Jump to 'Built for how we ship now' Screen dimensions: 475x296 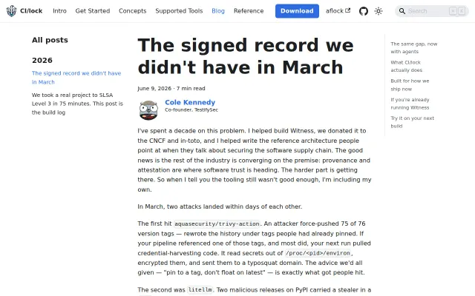[x=410, y=85]
